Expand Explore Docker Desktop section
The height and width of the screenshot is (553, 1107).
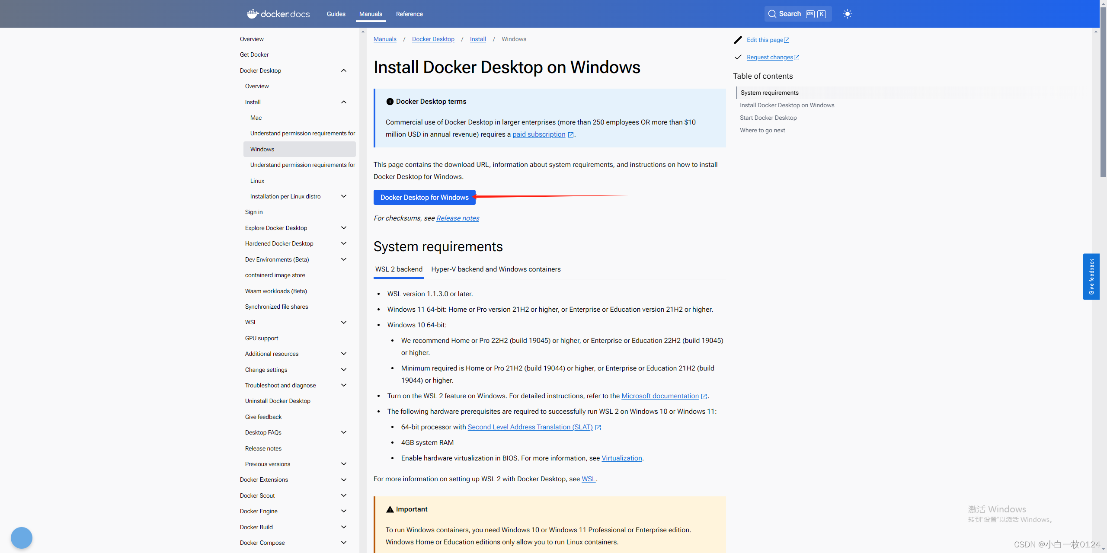(344, 228)
